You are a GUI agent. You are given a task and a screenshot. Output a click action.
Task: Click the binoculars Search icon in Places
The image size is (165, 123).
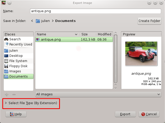click(x=6, y=39)
